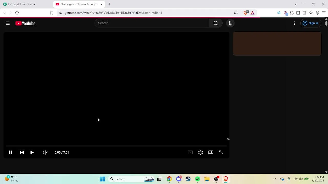Go to YouTube home via logo
The image size is (328, 184).
click(25, 23)
